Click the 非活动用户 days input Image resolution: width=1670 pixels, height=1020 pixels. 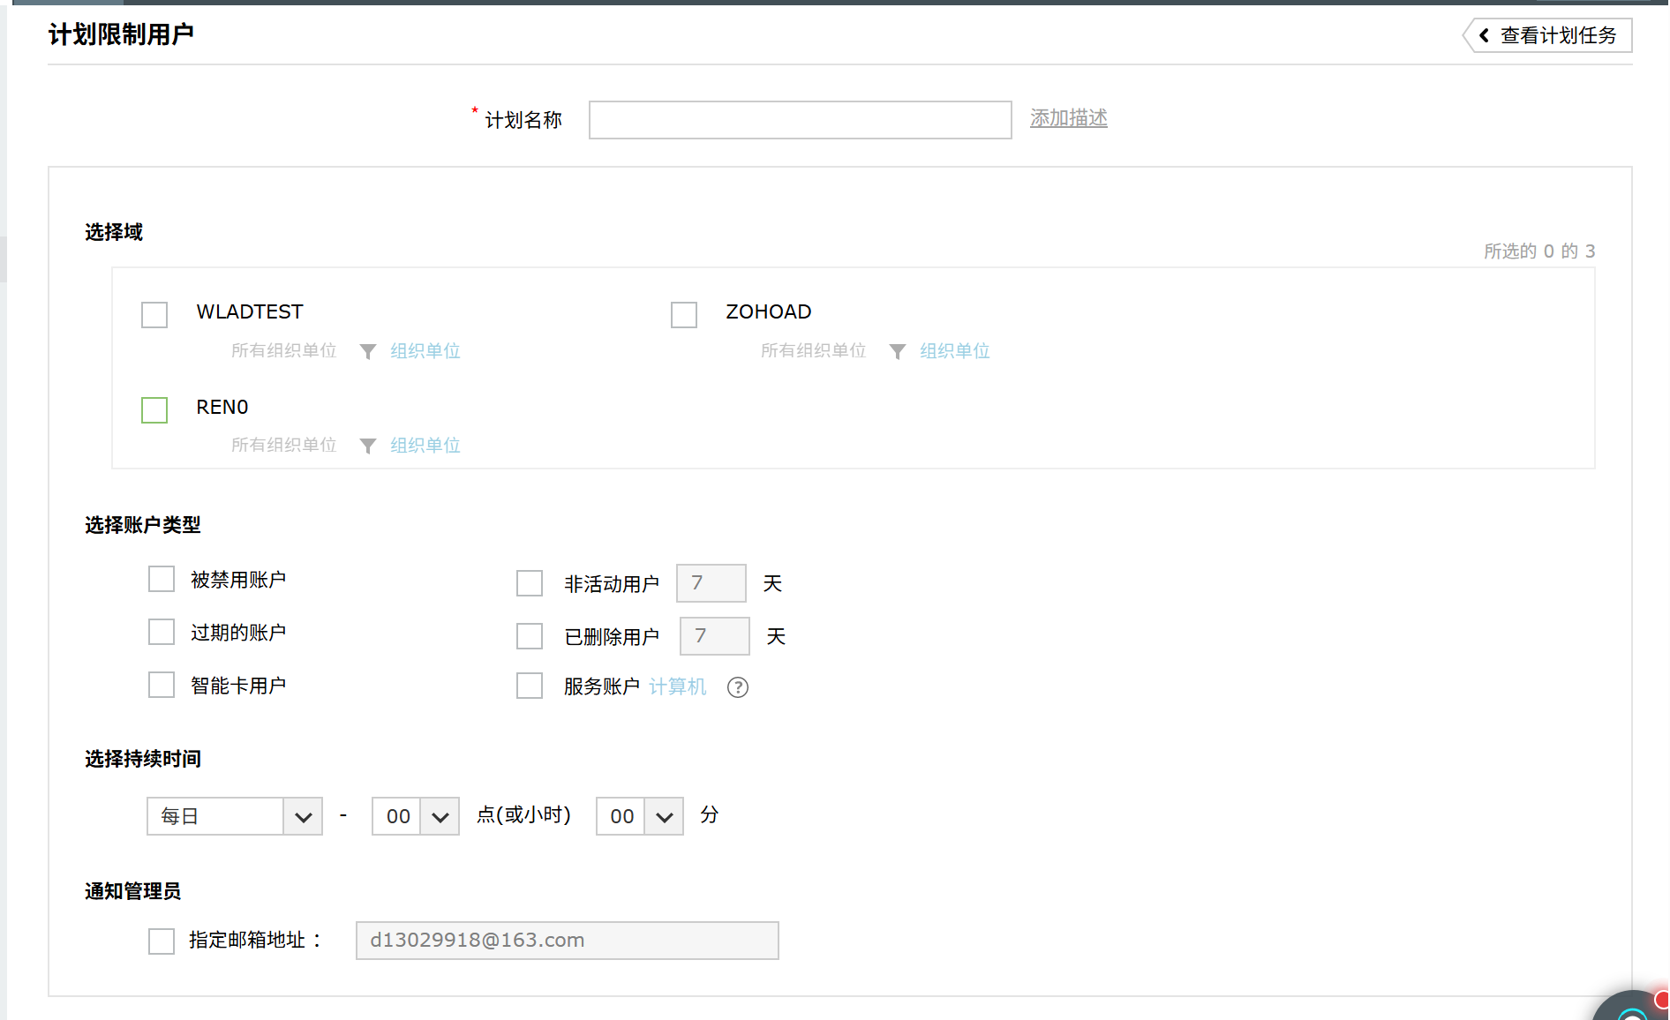pyautogui.click(x=711, y=583)
